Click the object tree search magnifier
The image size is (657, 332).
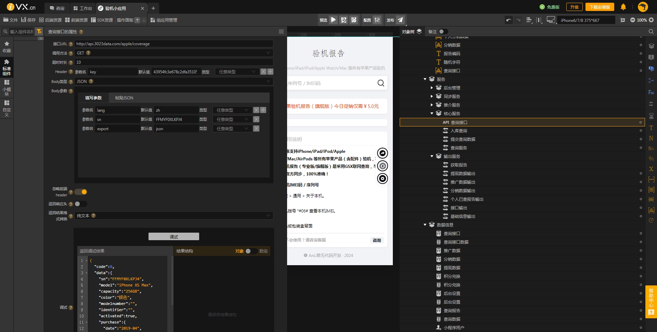point(651,32)
